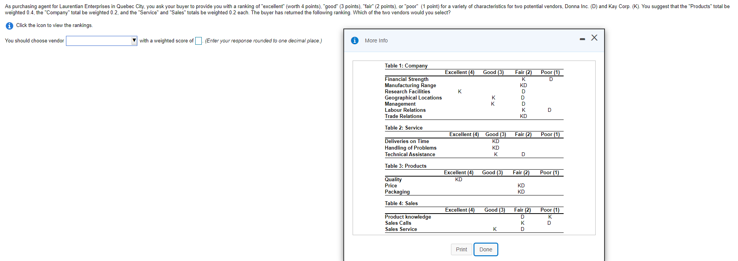Click the info icon to view rankings

click(9, 26)
